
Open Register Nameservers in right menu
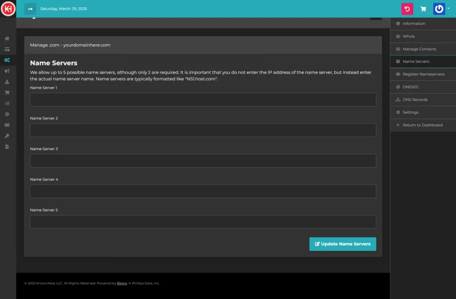click(x=423, y=74)
